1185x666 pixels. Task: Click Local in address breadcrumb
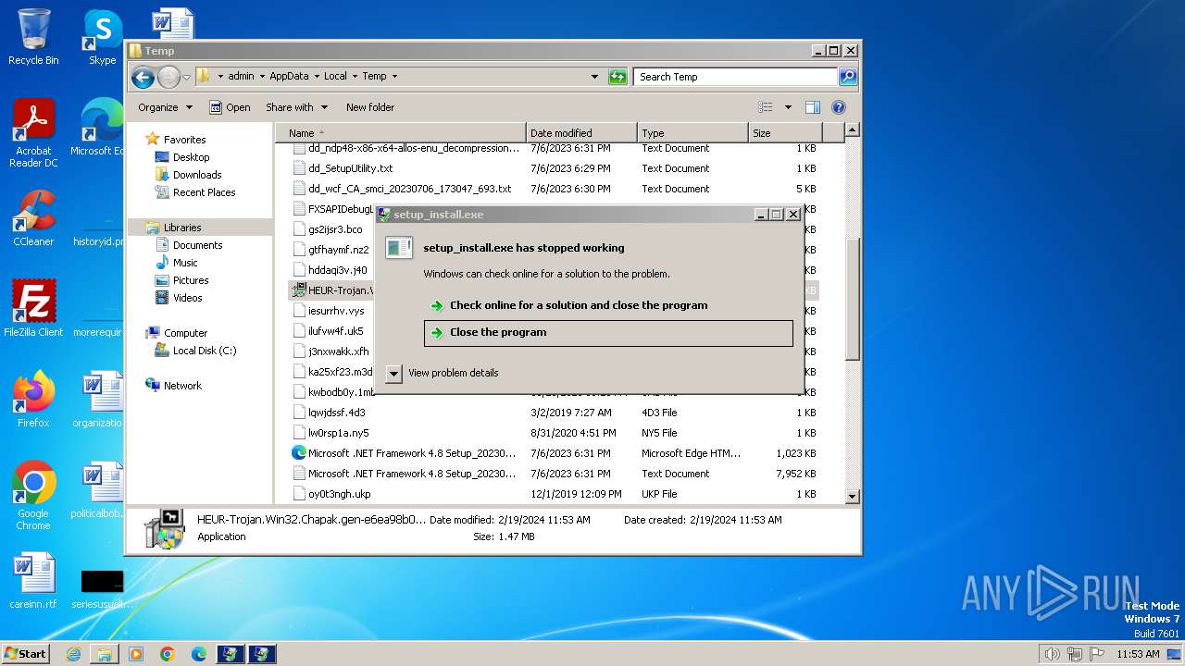[x=335, y=77]
